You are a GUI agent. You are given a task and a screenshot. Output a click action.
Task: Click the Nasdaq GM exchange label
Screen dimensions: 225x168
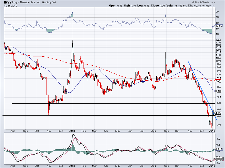click(x=49, y=2)
